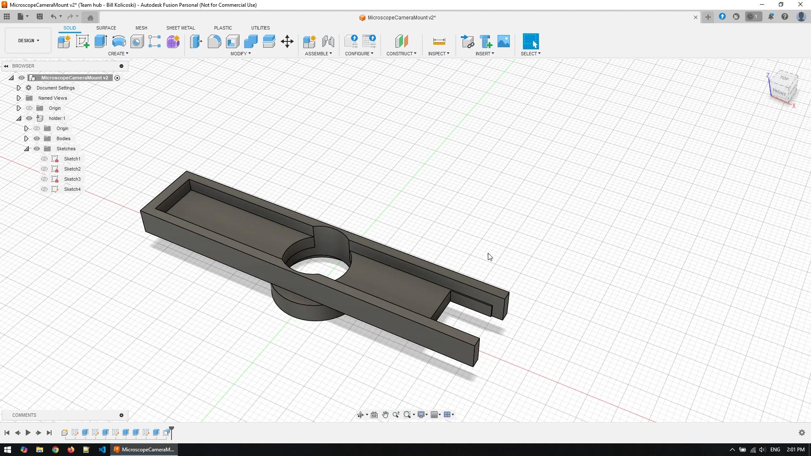Open the notifications bell
Viewport: 811px width, 456px height.
click(771, 17)
